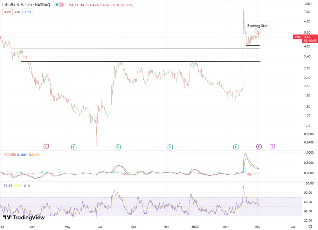
Task: Select the Evening Star text annotation
Action: (x=257, y=26)
